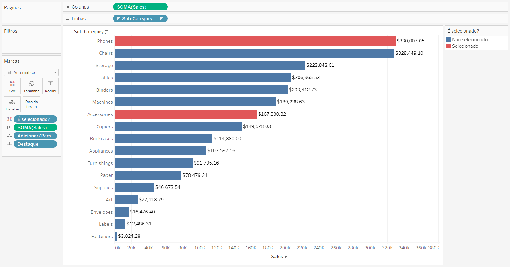This screenshot has height=267, width=510.
Task: Select the Chairs bar
Action: coord(255,53)
